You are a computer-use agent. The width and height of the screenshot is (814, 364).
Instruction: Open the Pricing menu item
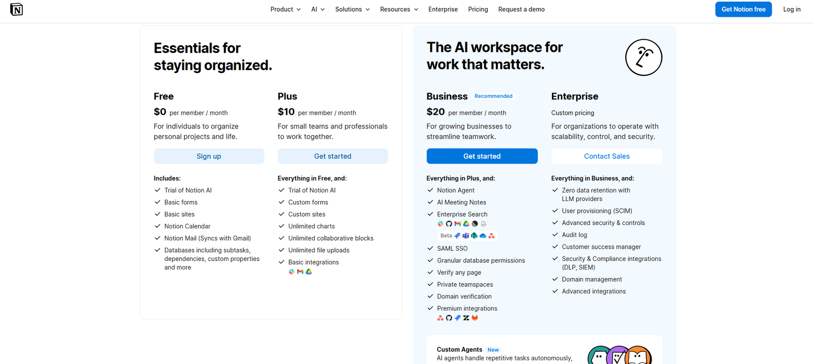(478, 9)
